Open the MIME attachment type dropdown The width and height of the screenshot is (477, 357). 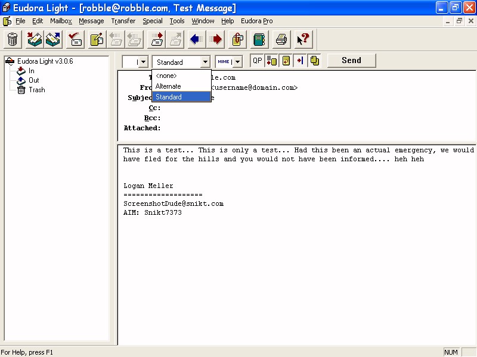[x=237, y=62]
